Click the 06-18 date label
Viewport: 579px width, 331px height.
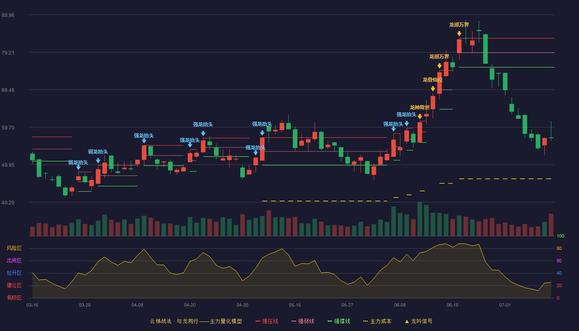(452, 305)
